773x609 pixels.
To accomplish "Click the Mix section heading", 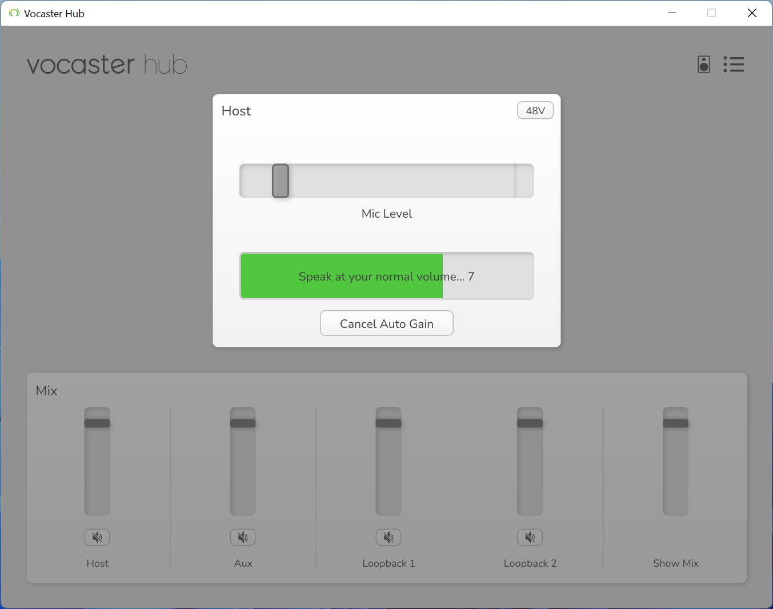I will click(x=47, y=391).
